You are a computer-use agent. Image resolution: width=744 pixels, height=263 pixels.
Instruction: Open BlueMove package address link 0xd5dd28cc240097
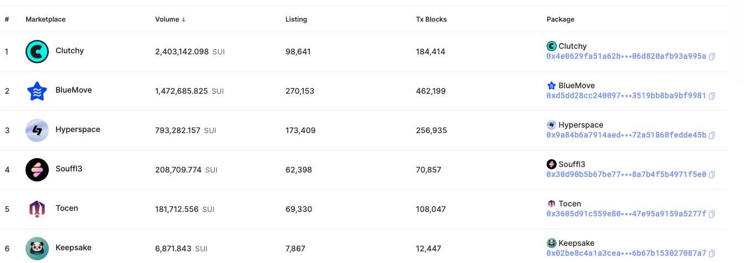point(626,96)
